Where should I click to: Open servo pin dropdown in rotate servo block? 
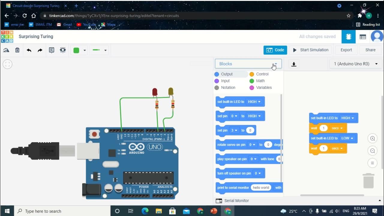click(x=252, y=145)
